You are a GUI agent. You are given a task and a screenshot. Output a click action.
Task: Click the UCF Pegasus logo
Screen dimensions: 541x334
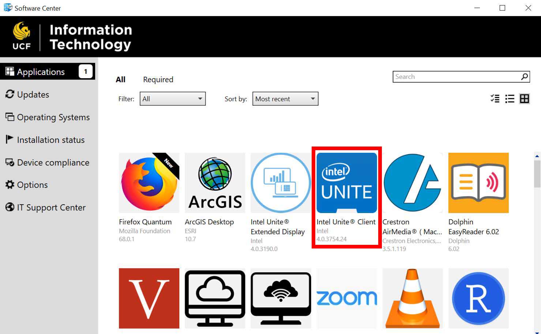coord(22,36)
